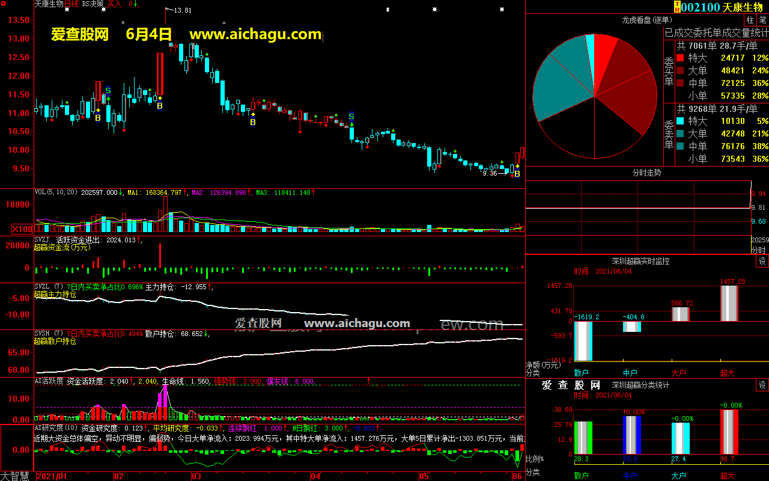Click the 分时走势 panel title
Screen dimensions: 769x481
tap(646, 173)
